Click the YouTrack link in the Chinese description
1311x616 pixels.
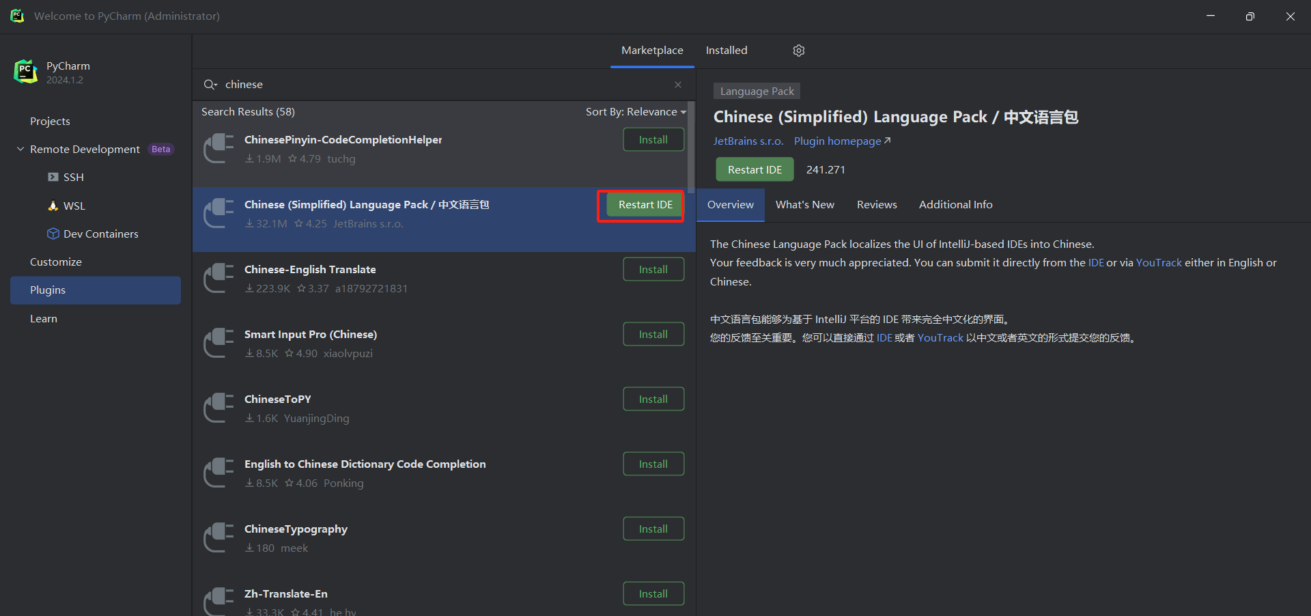click(x=940, y=338)
